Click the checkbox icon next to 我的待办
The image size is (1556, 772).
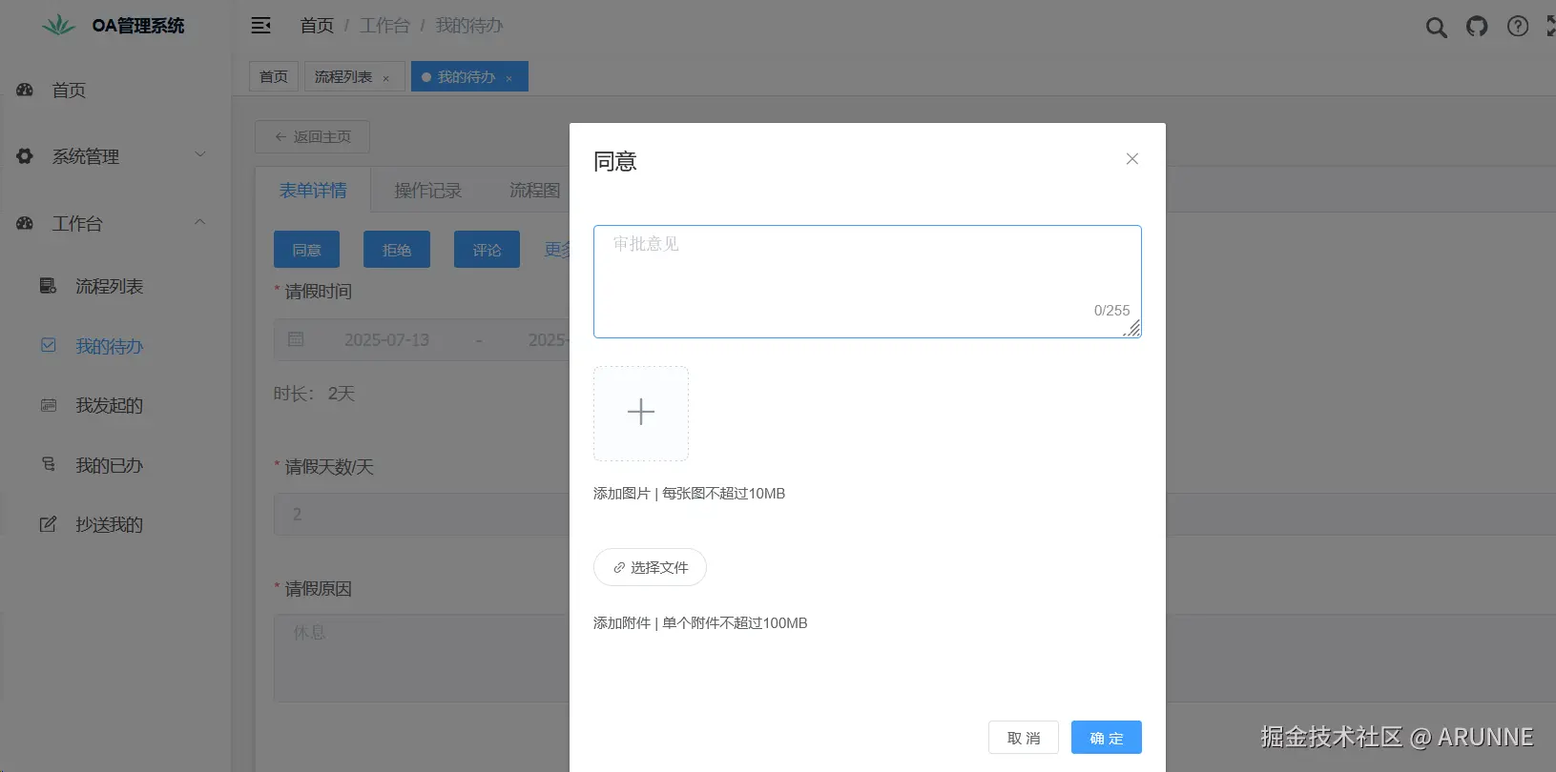pyautogui.click(x=49, y=345)
